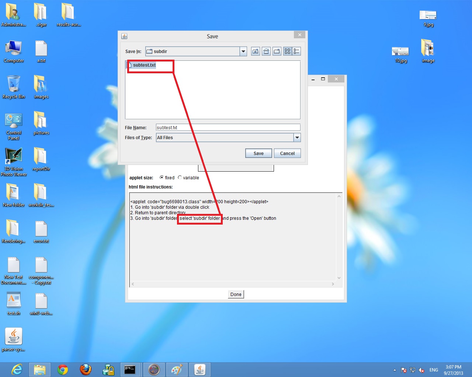Open the Command Prompt taskbar icon

coord(130,370)
